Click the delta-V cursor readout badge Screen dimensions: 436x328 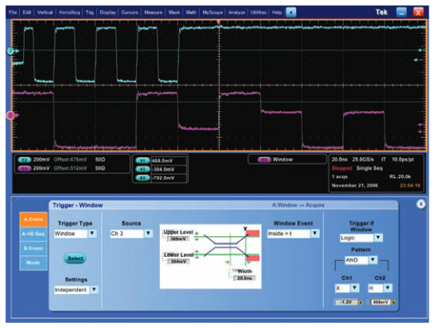click(143, 178)
